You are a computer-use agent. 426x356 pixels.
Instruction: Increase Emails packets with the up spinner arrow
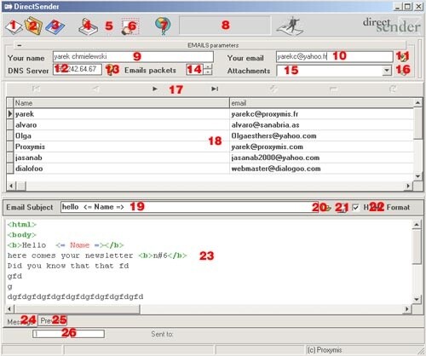(x=208, y=66)
